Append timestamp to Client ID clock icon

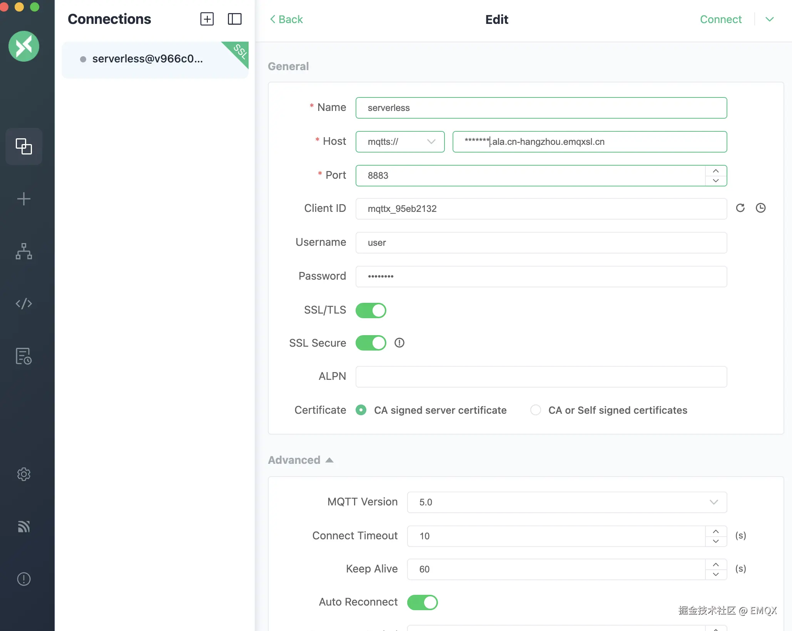(760, 208)
